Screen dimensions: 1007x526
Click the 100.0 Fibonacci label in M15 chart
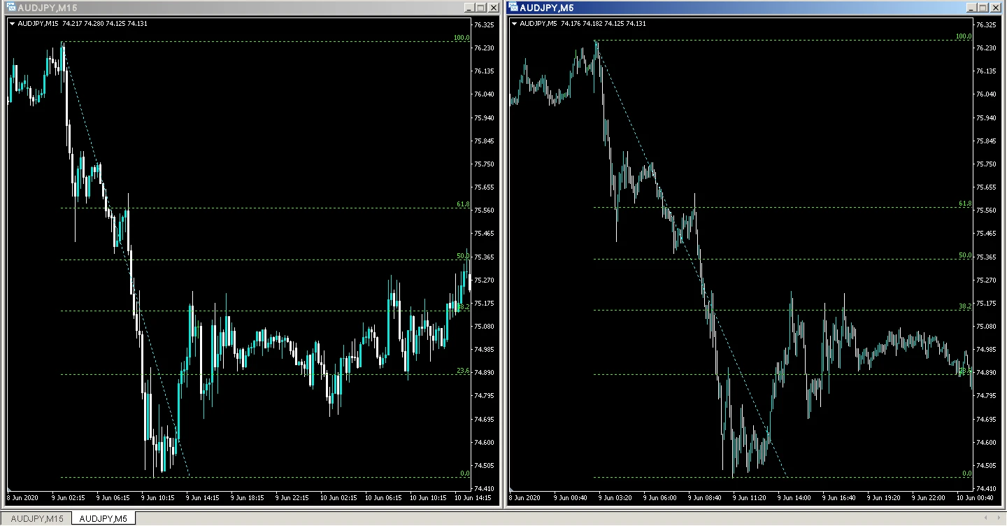point(462,38)
